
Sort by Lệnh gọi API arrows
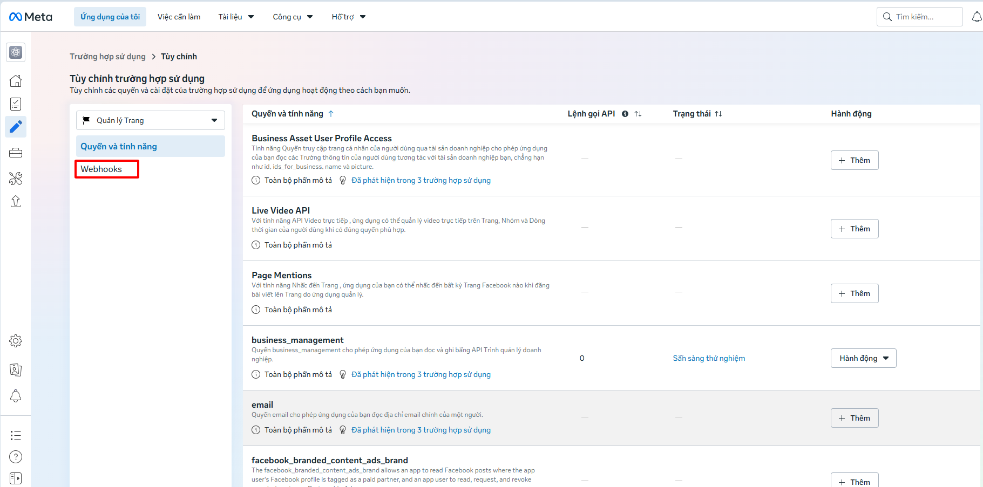(x=638, y=114)
